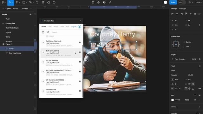Open the Figma main menu icon
Screen dimensions: 203x114
(3, 2)
